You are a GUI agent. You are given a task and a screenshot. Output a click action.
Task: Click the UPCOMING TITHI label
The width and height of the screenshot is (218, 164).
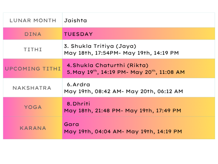(33, 69)
